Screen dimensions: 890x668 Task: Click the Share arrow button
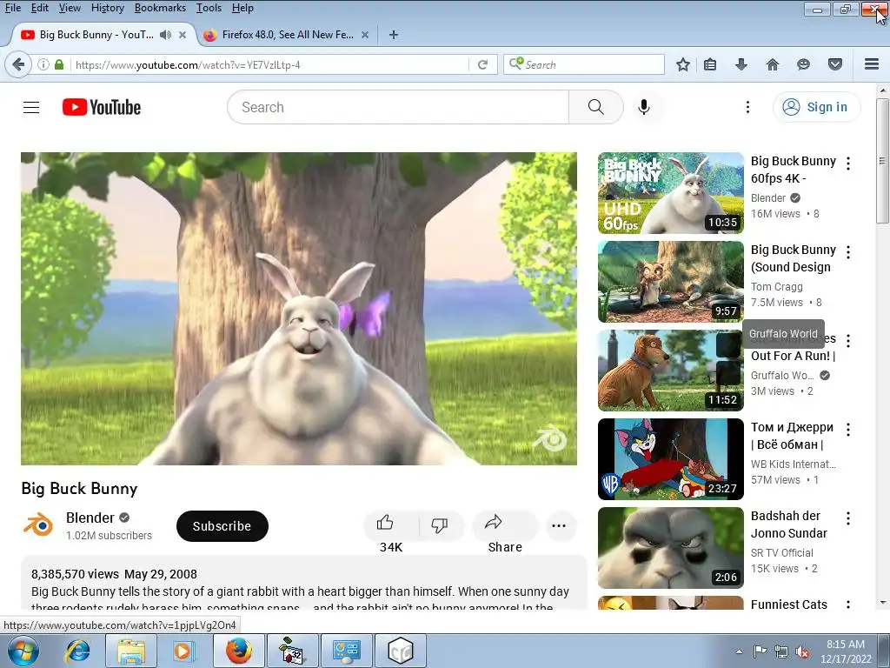point(504,524)
